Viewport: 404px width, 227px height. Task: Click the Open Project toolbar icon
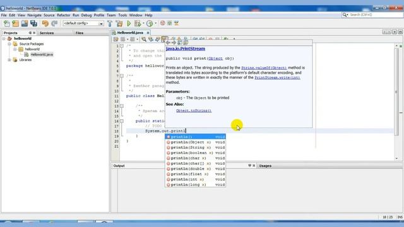pyautogui.click(x=25, y=23)
